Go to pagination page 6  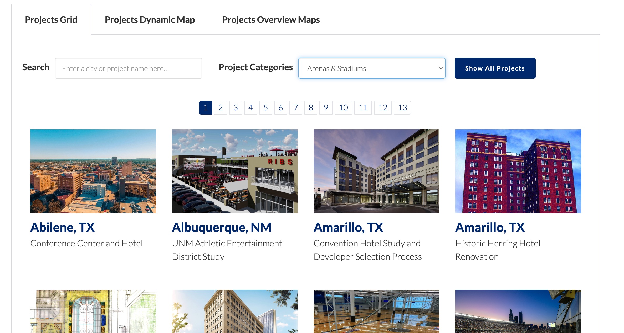[281, 108]
